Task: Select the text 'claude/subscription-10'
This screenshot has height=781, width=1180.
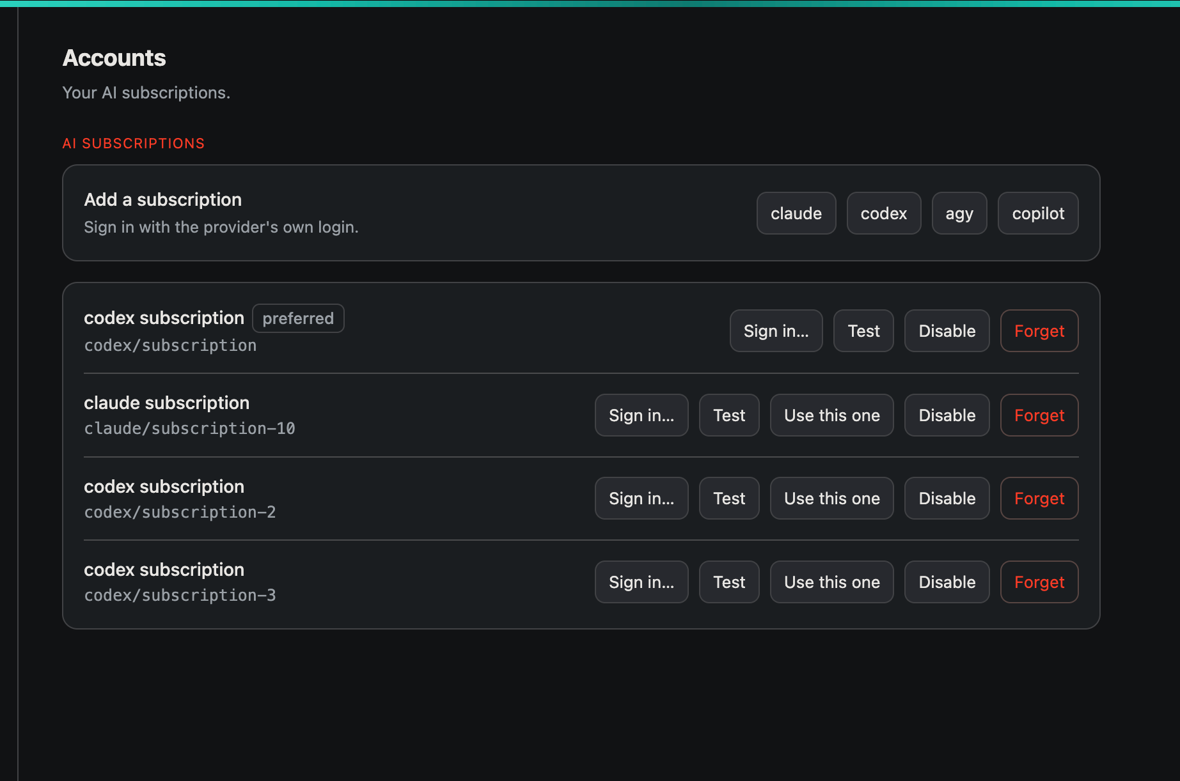Action: coord(189,429)
